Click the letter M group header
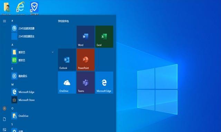This screenshot has width=221, height=132. point(12,85)
